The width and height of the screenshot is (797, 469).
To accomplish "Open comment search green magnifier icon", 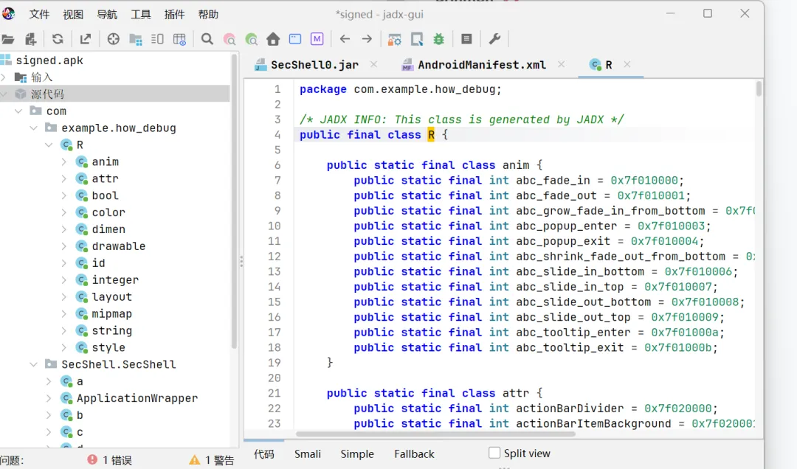I will (x=251, y=39).
